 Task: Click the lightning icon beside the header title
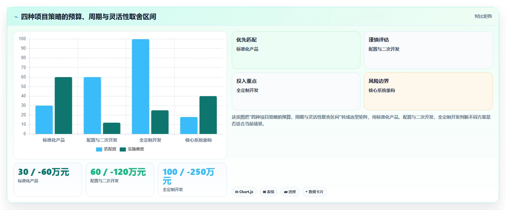(16, 17)
